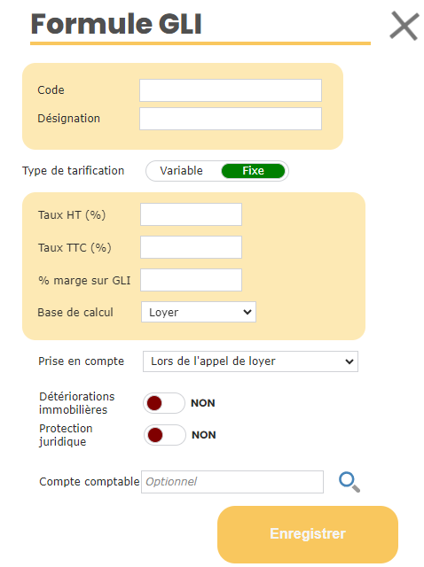This screenshot has height=567, width=424.
Task: Focus the Code input field
Action: point(231,90)
